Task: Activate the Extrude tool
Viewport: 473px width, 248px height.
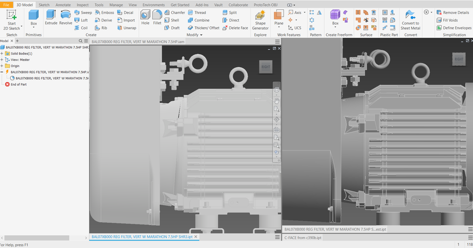Action: [x=51, y=17]
